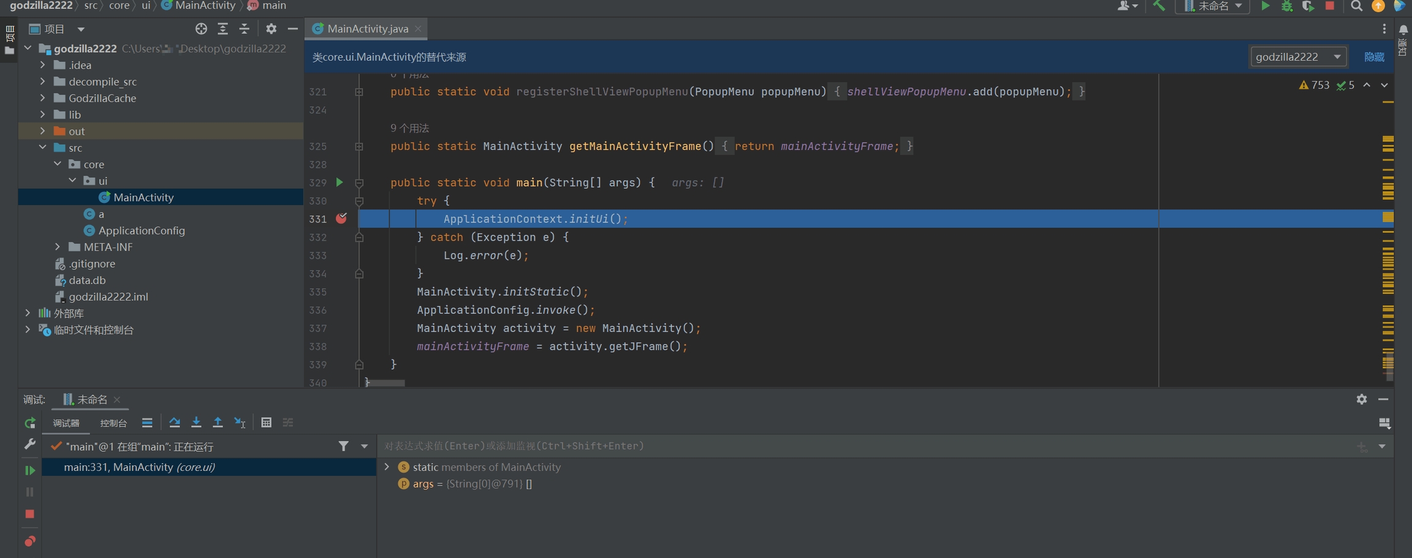The width and height of the screenshot is (1412, 558).
Task: Switch to the 控制台 console tab
Action: (113, 423)
